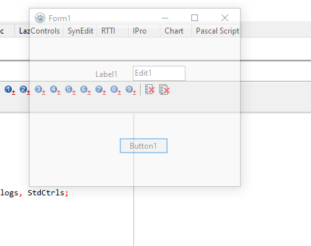Screen dimensions: 311x246
Task: Toggle bookmark 3 icon
Action: click(40, 90)
